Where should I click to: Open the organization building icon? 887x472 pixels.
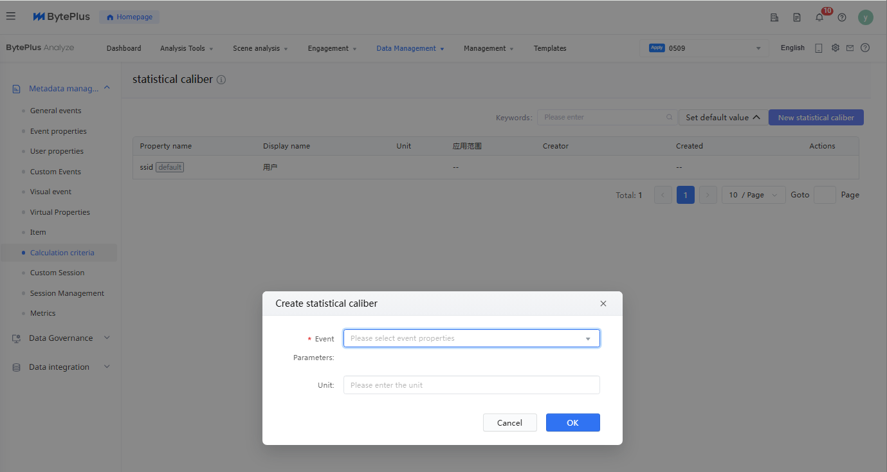coord(774,17)
